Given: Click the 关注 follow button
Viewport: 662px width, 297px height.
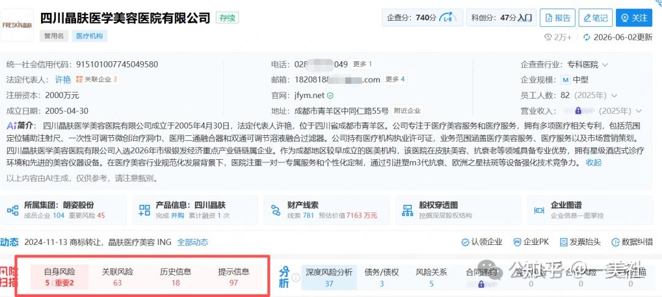Looking at the screenshot, I should click(634, 18).
